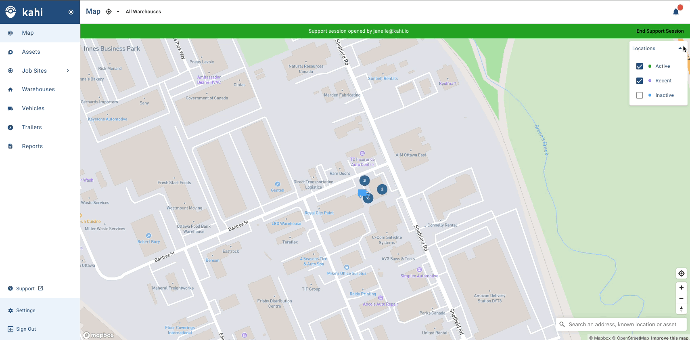
Task: Click the Fresh Start Foods label
Action: [x=174, y=183]
